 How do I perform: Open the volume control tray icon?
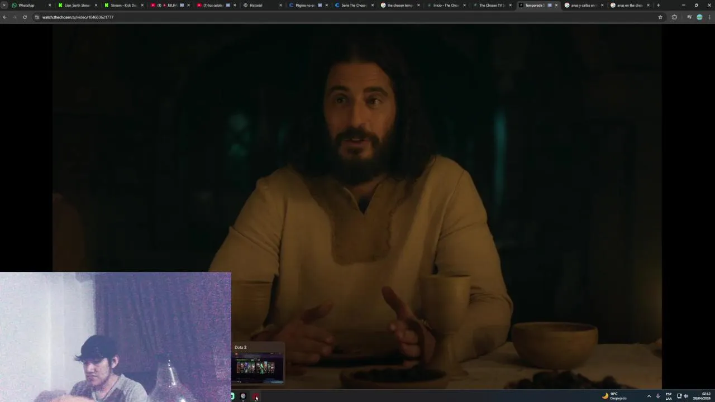(x=686, y=396)
